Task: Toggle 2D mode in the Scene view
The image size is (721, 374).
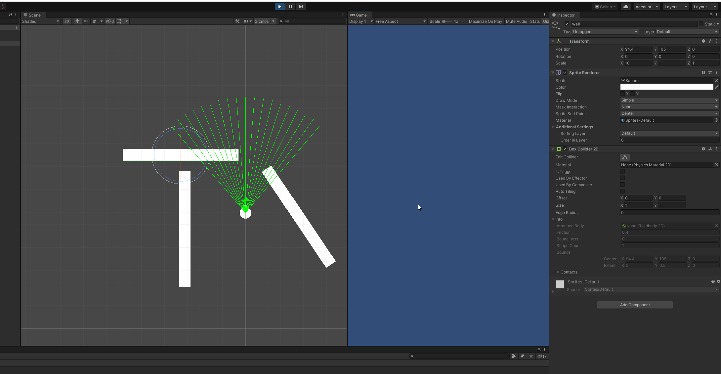Action: click(67, 21)
